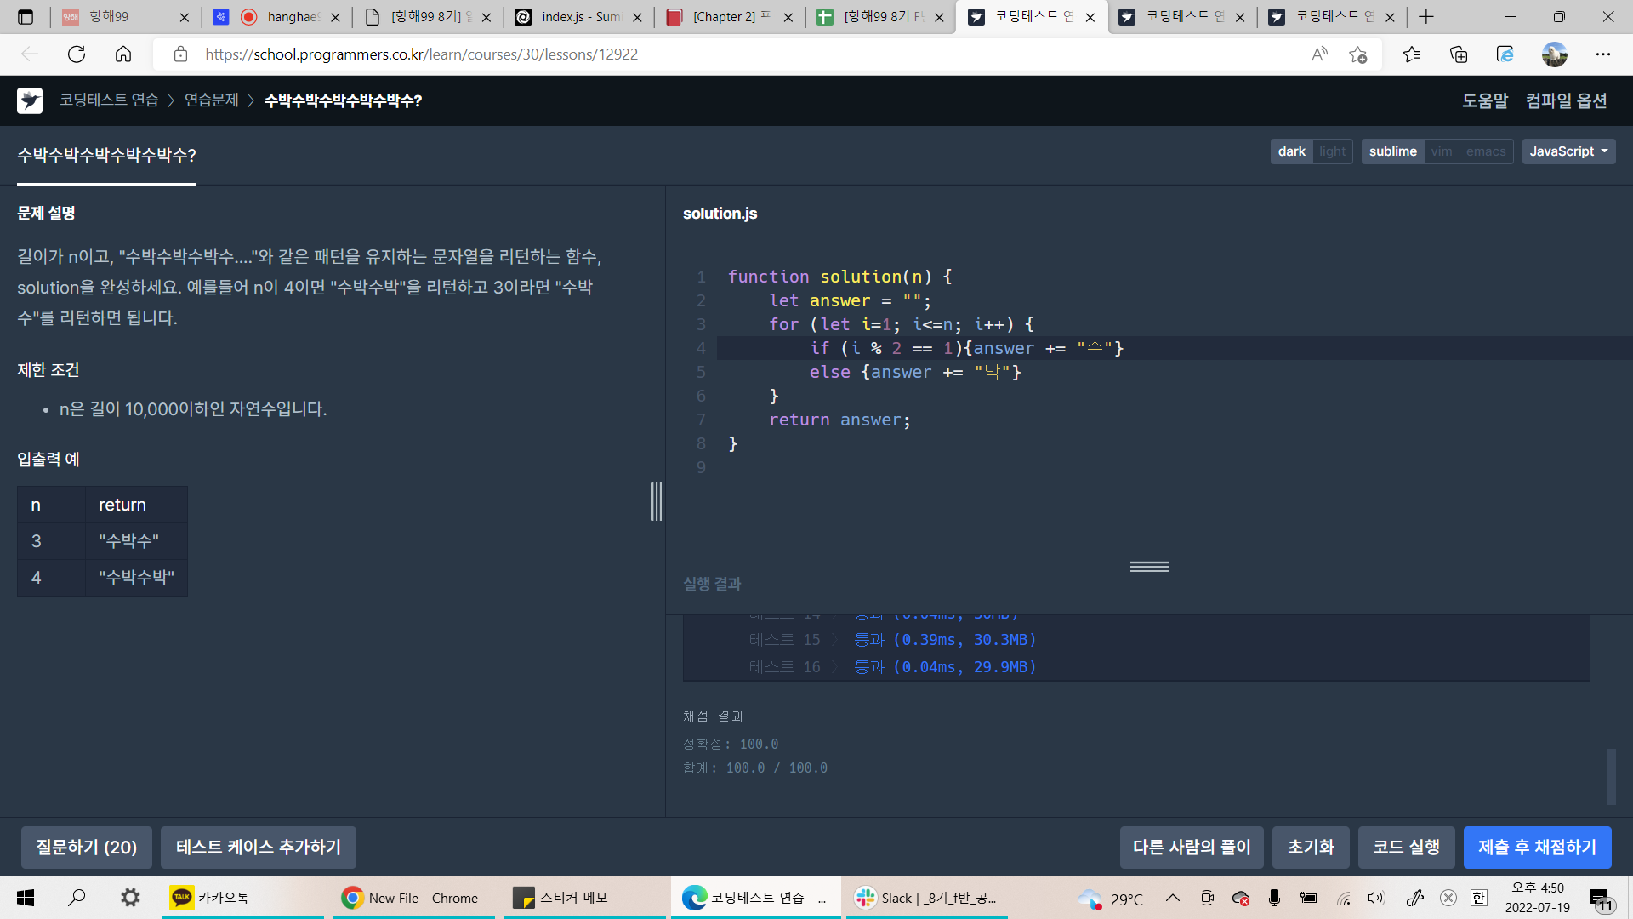1633x919 pixels.
Task: Open KakaoTalk from the taskbar
Action: tap(213, 898)
